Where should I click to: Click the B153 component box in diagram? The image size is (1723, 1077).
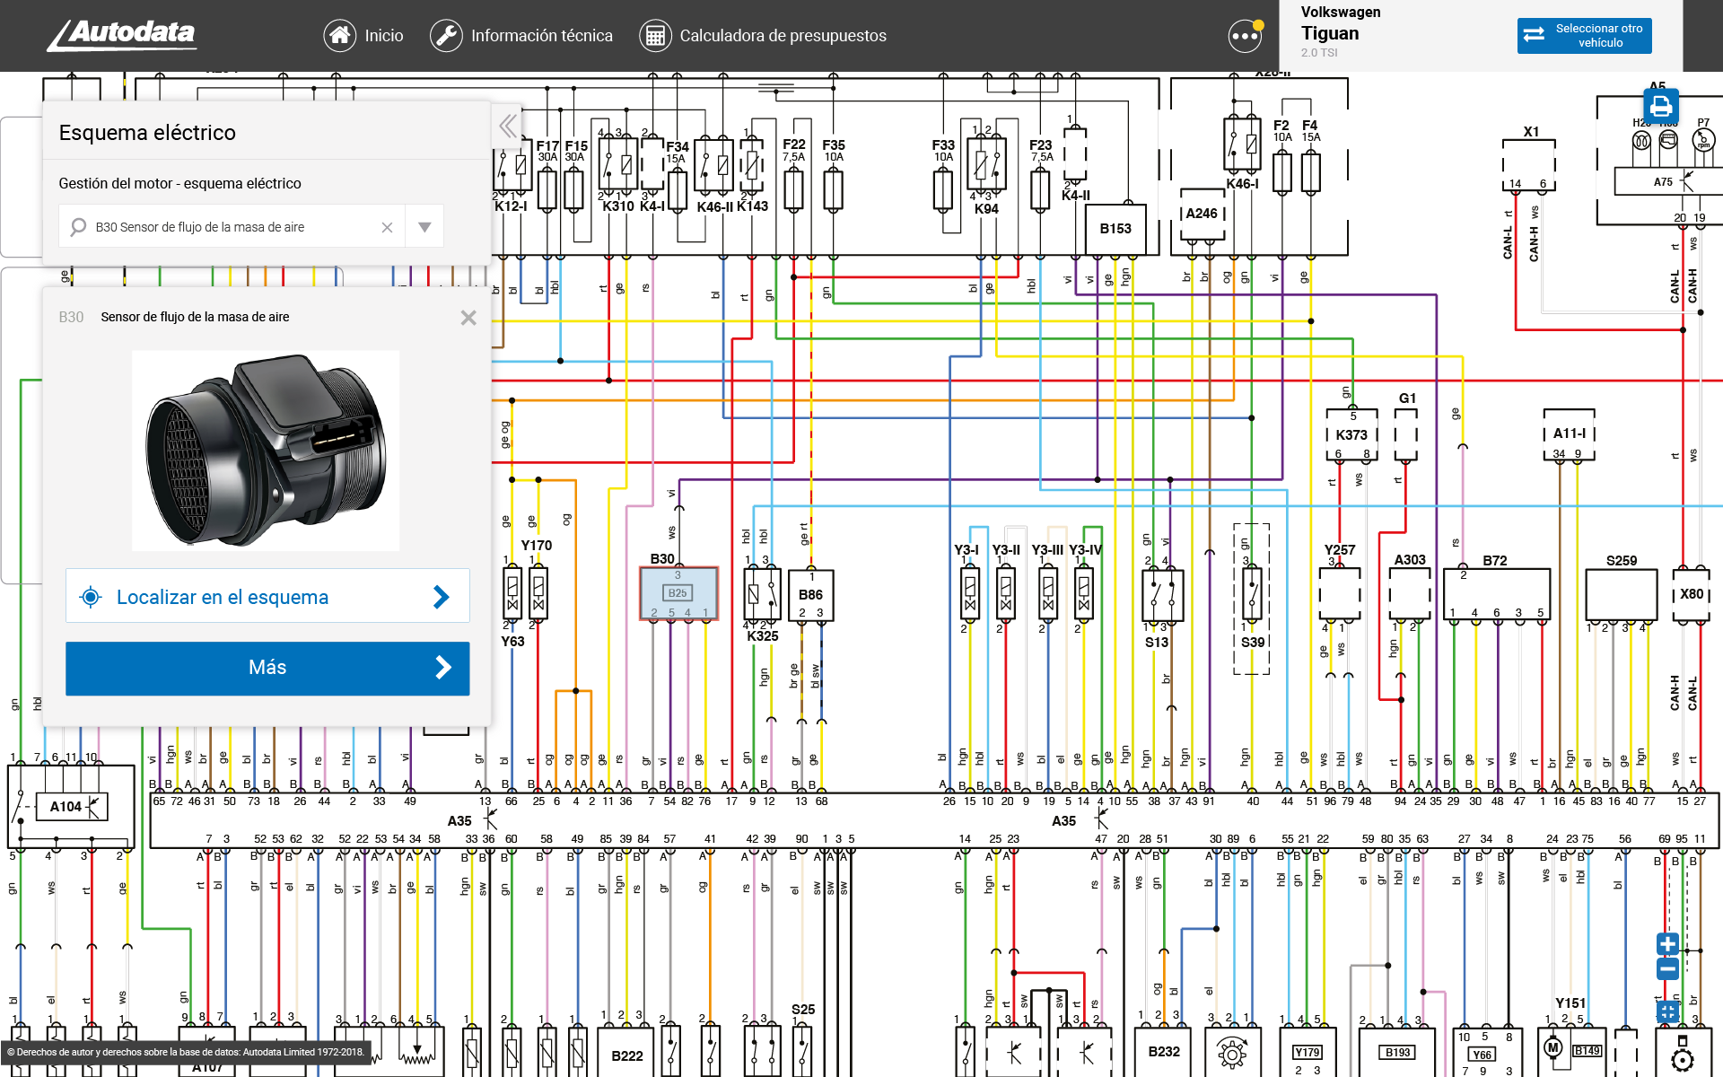[x=1115, y=229]
